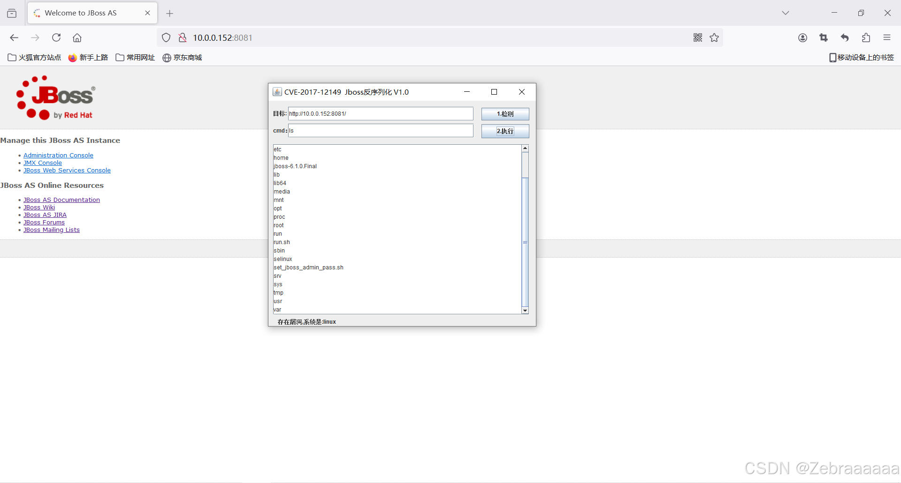Expand the list all tabs chevron
This screenshot has width=901, height=483.
click(786, 13)
